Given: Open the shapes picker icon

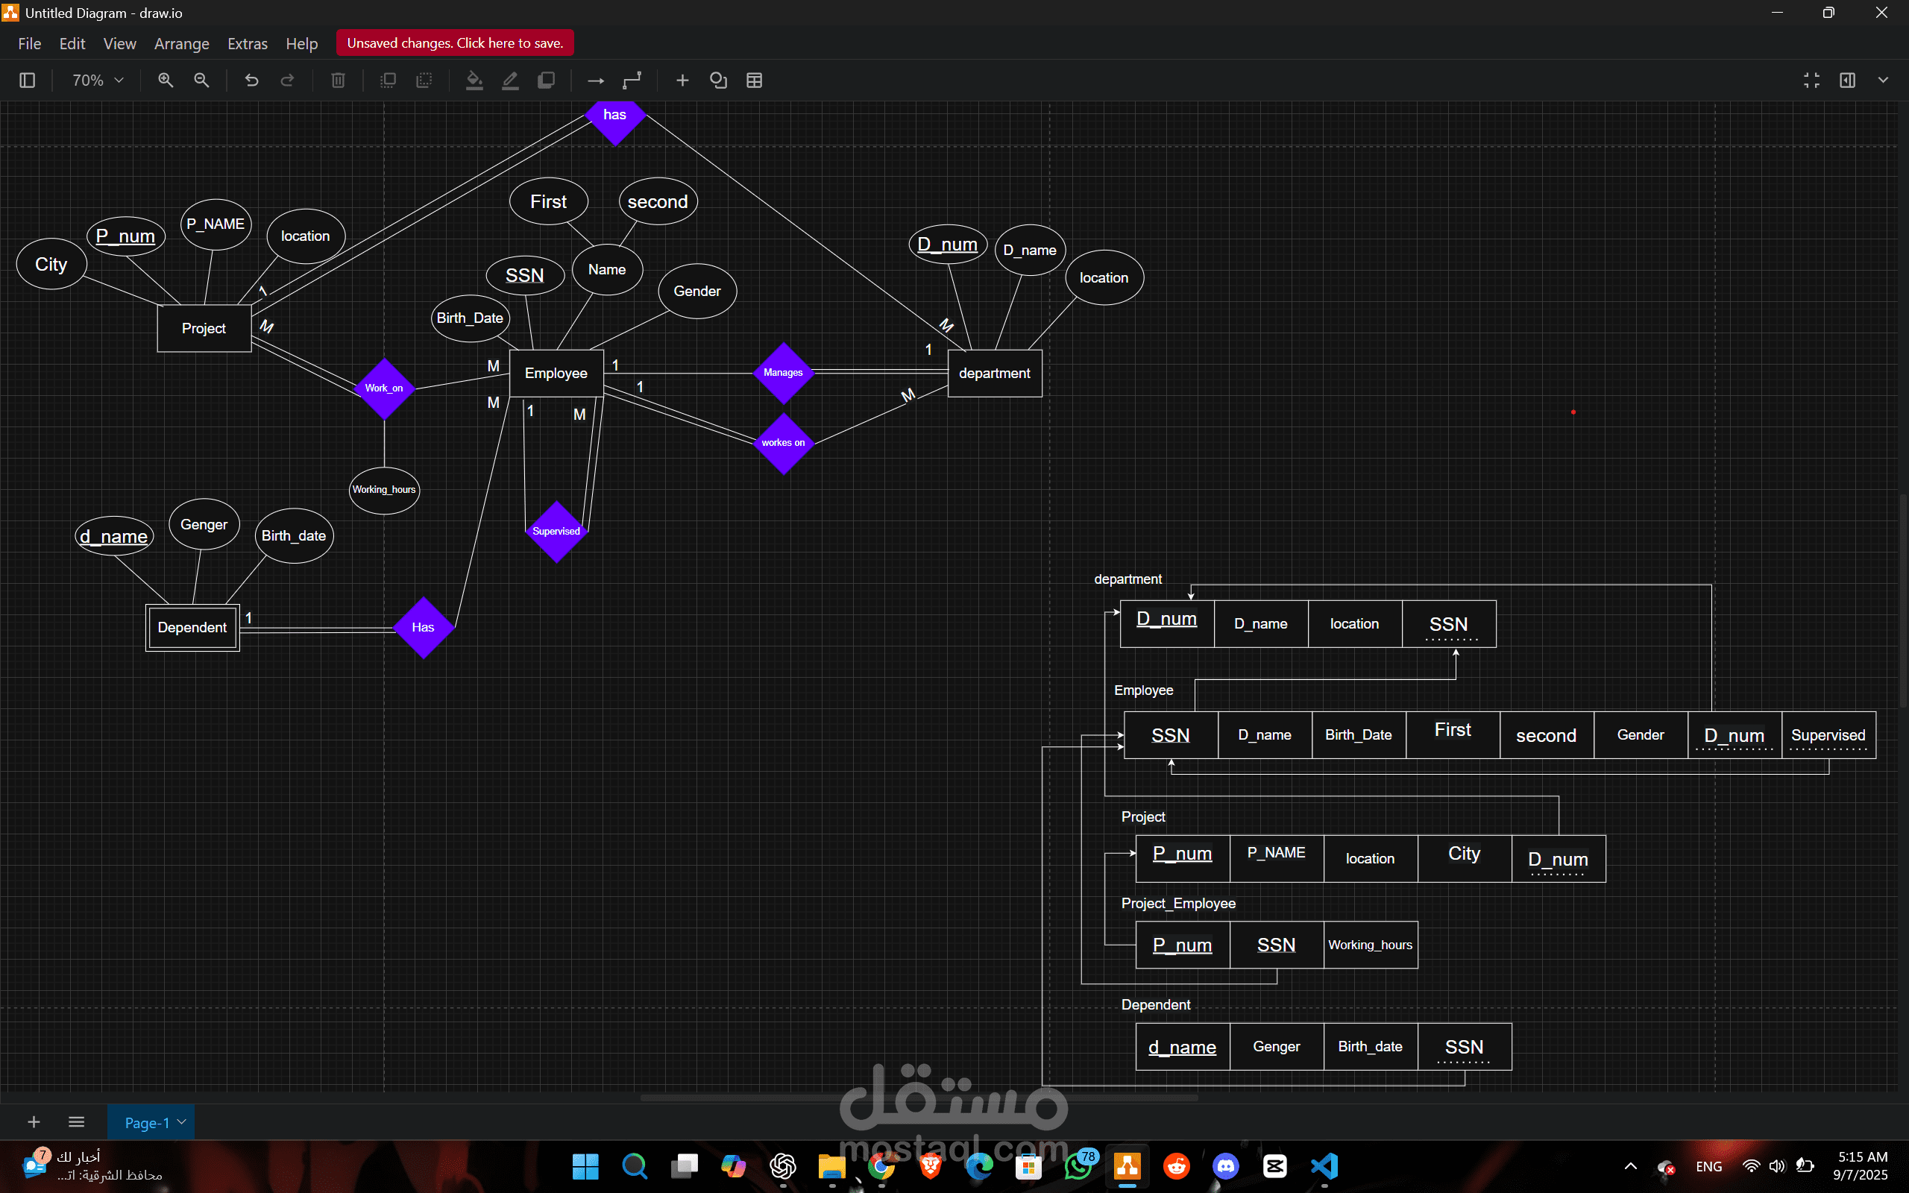Looking at the screenshot, I should pos(719,81).
